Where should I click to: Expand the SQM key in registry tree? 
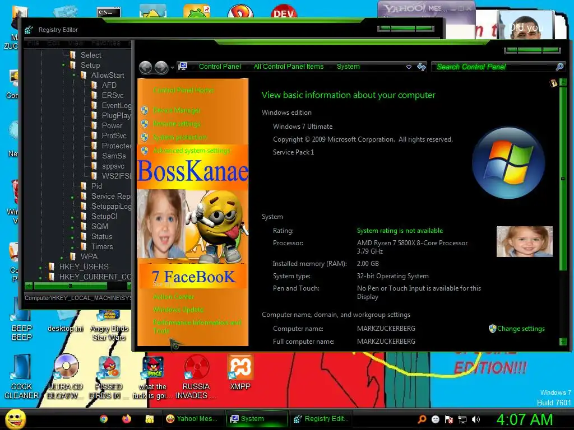point(72,227)
